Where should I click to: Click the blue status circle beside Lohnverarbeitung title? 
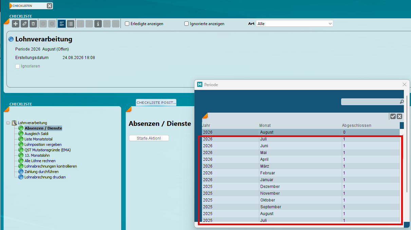tap(11, 39)
